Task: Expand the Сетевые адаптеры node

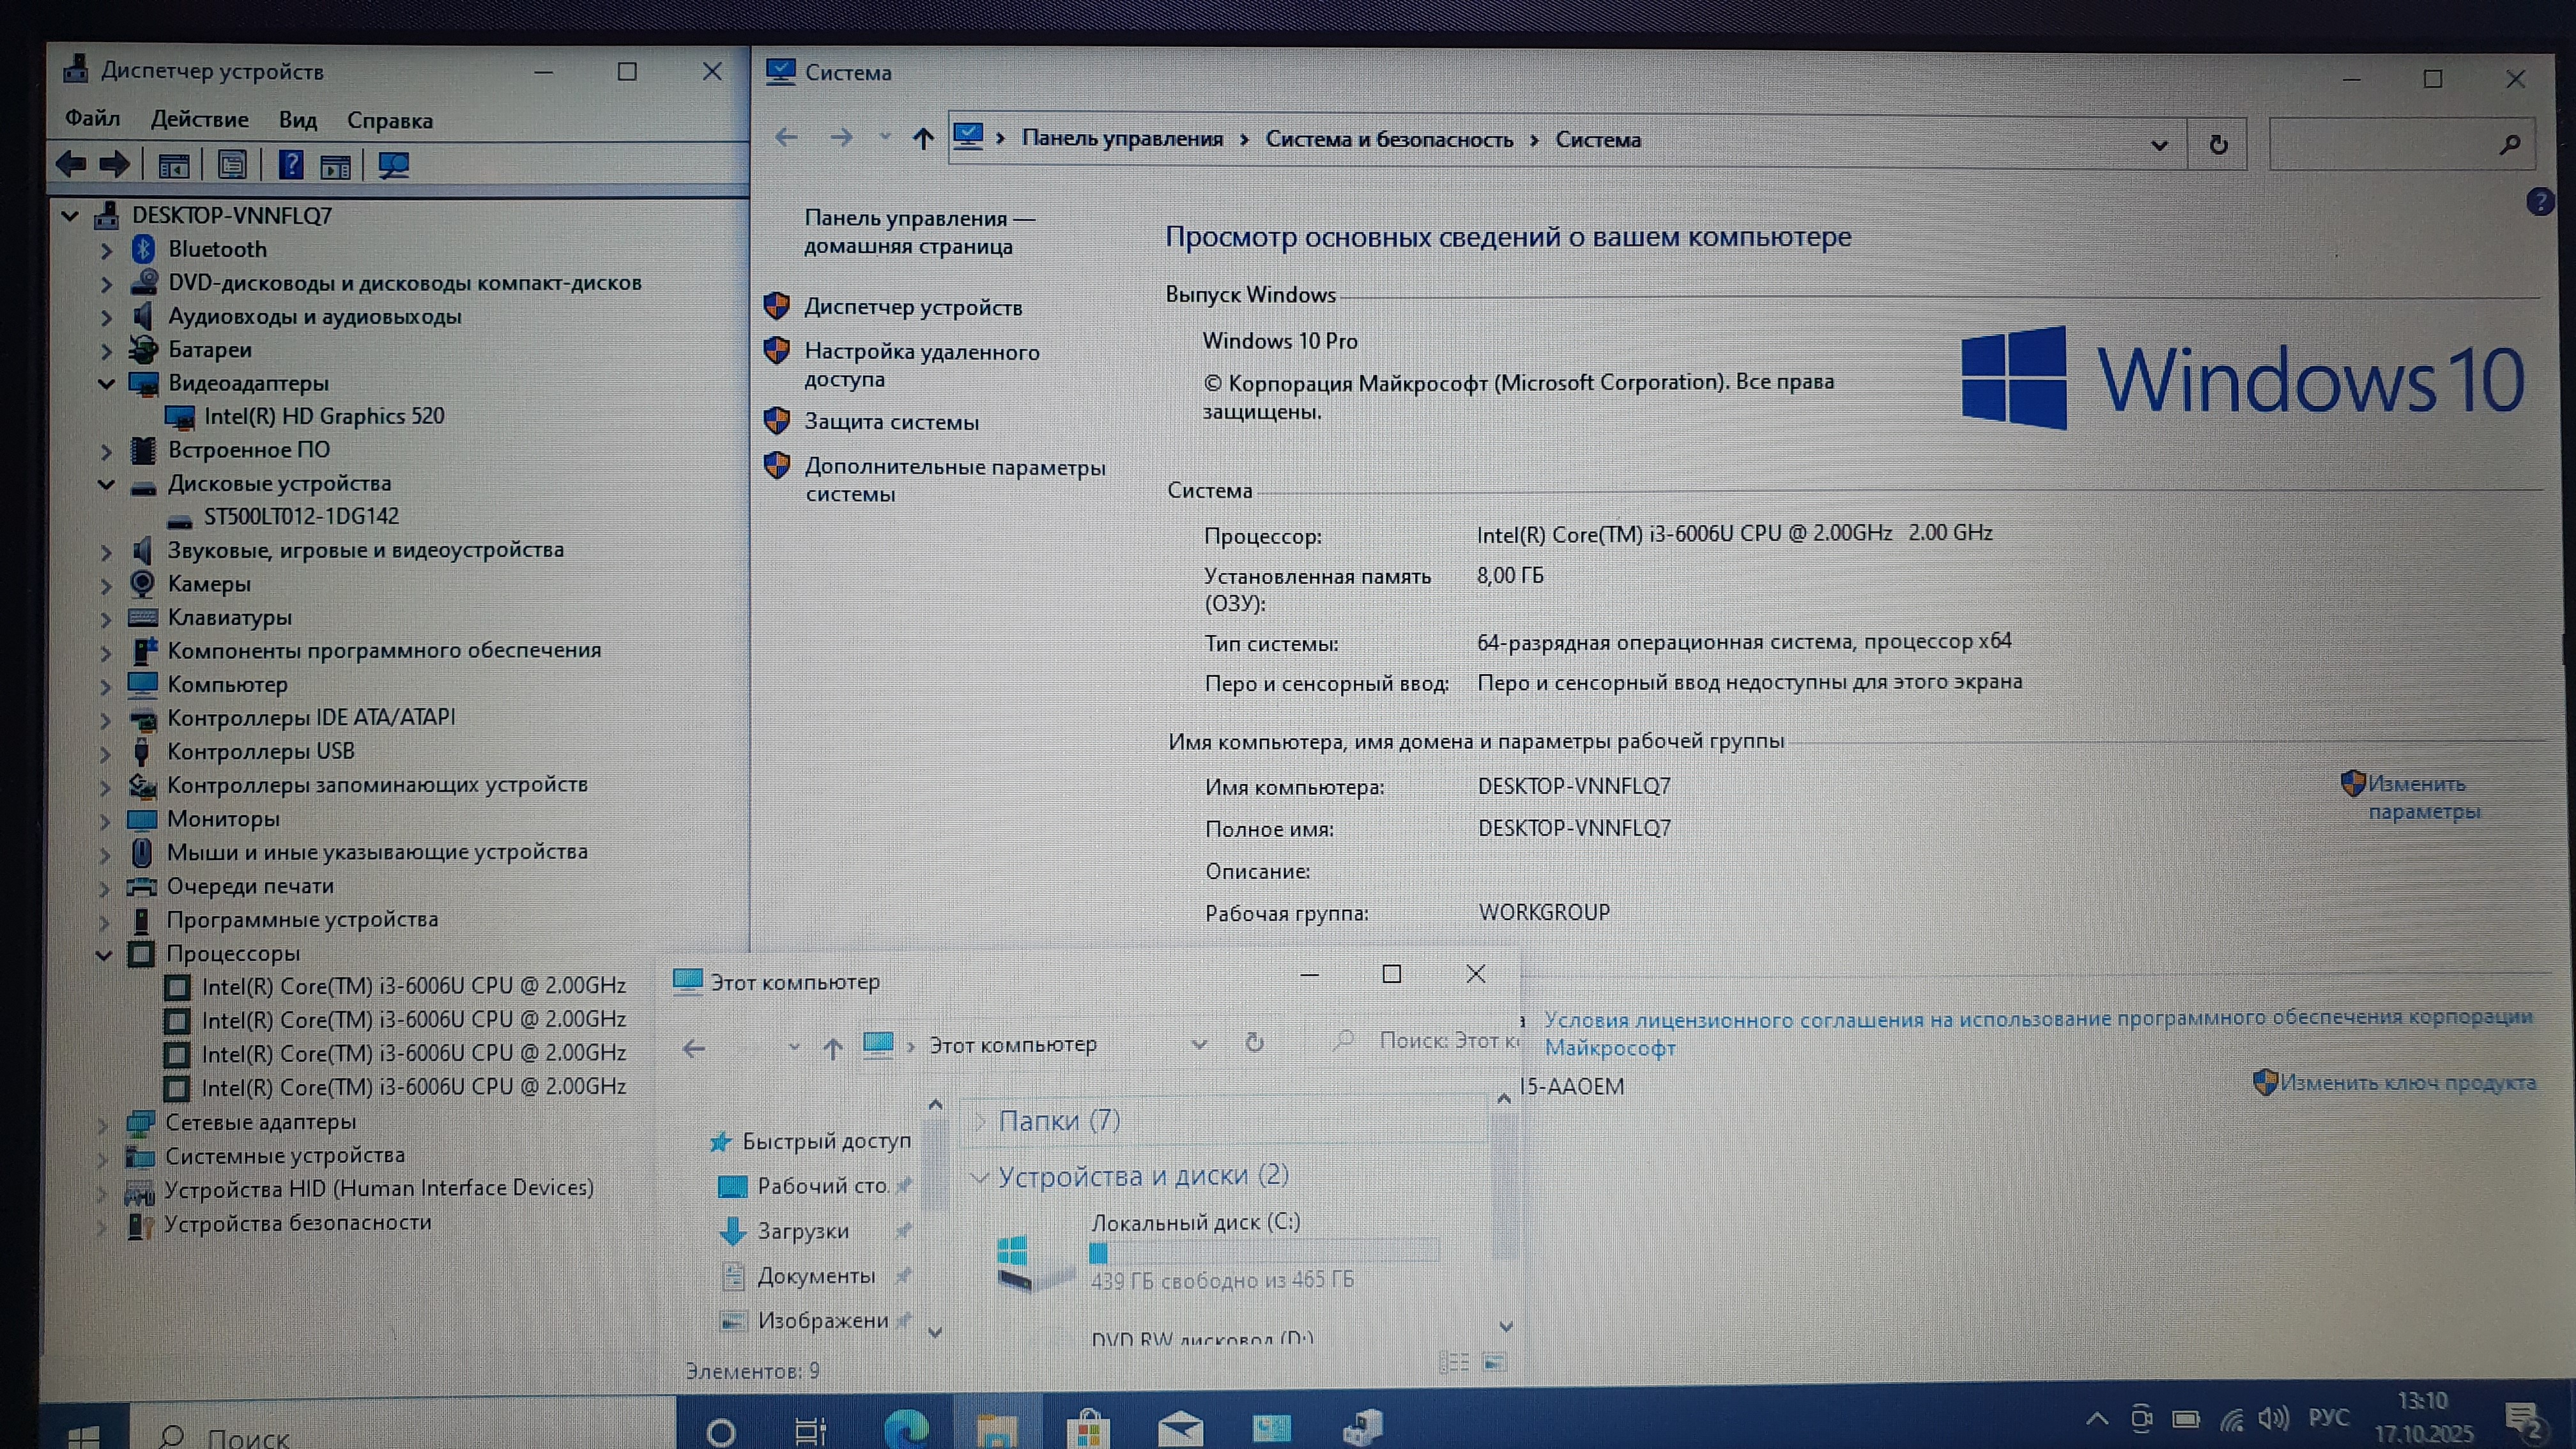Action: [x=102, y=1124]
